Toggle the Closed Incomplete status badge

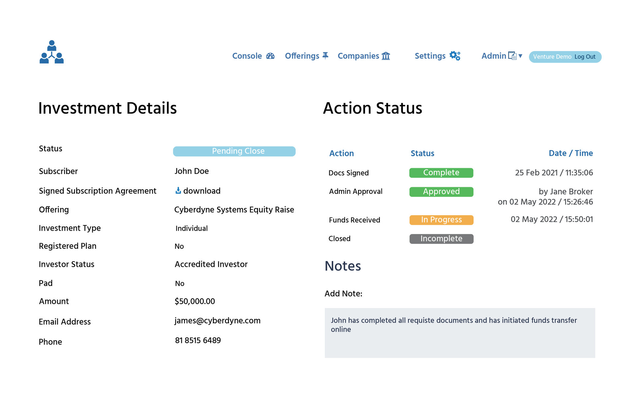440,238
